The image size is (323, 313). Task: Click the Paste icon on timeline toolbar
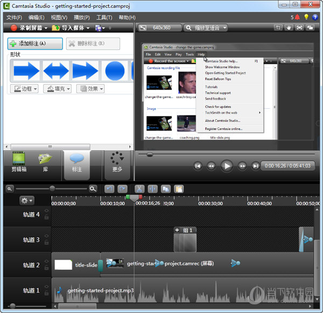(x=179, y=189)
